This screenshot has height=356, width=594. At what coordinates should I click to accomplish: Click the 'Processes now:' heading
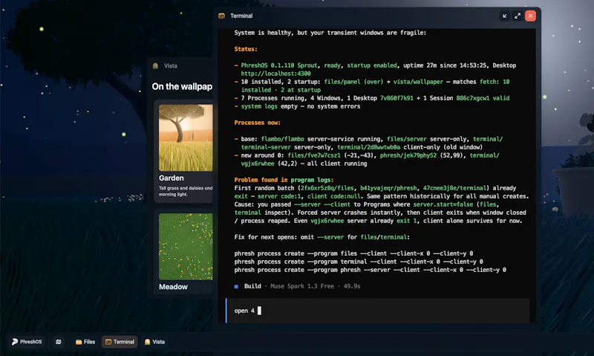pyautogui.click(x=257, y=123)
